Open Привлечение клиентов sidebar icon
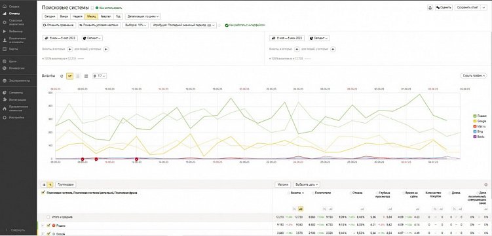Viewport: 492px width, 236px height. point(5,109)
